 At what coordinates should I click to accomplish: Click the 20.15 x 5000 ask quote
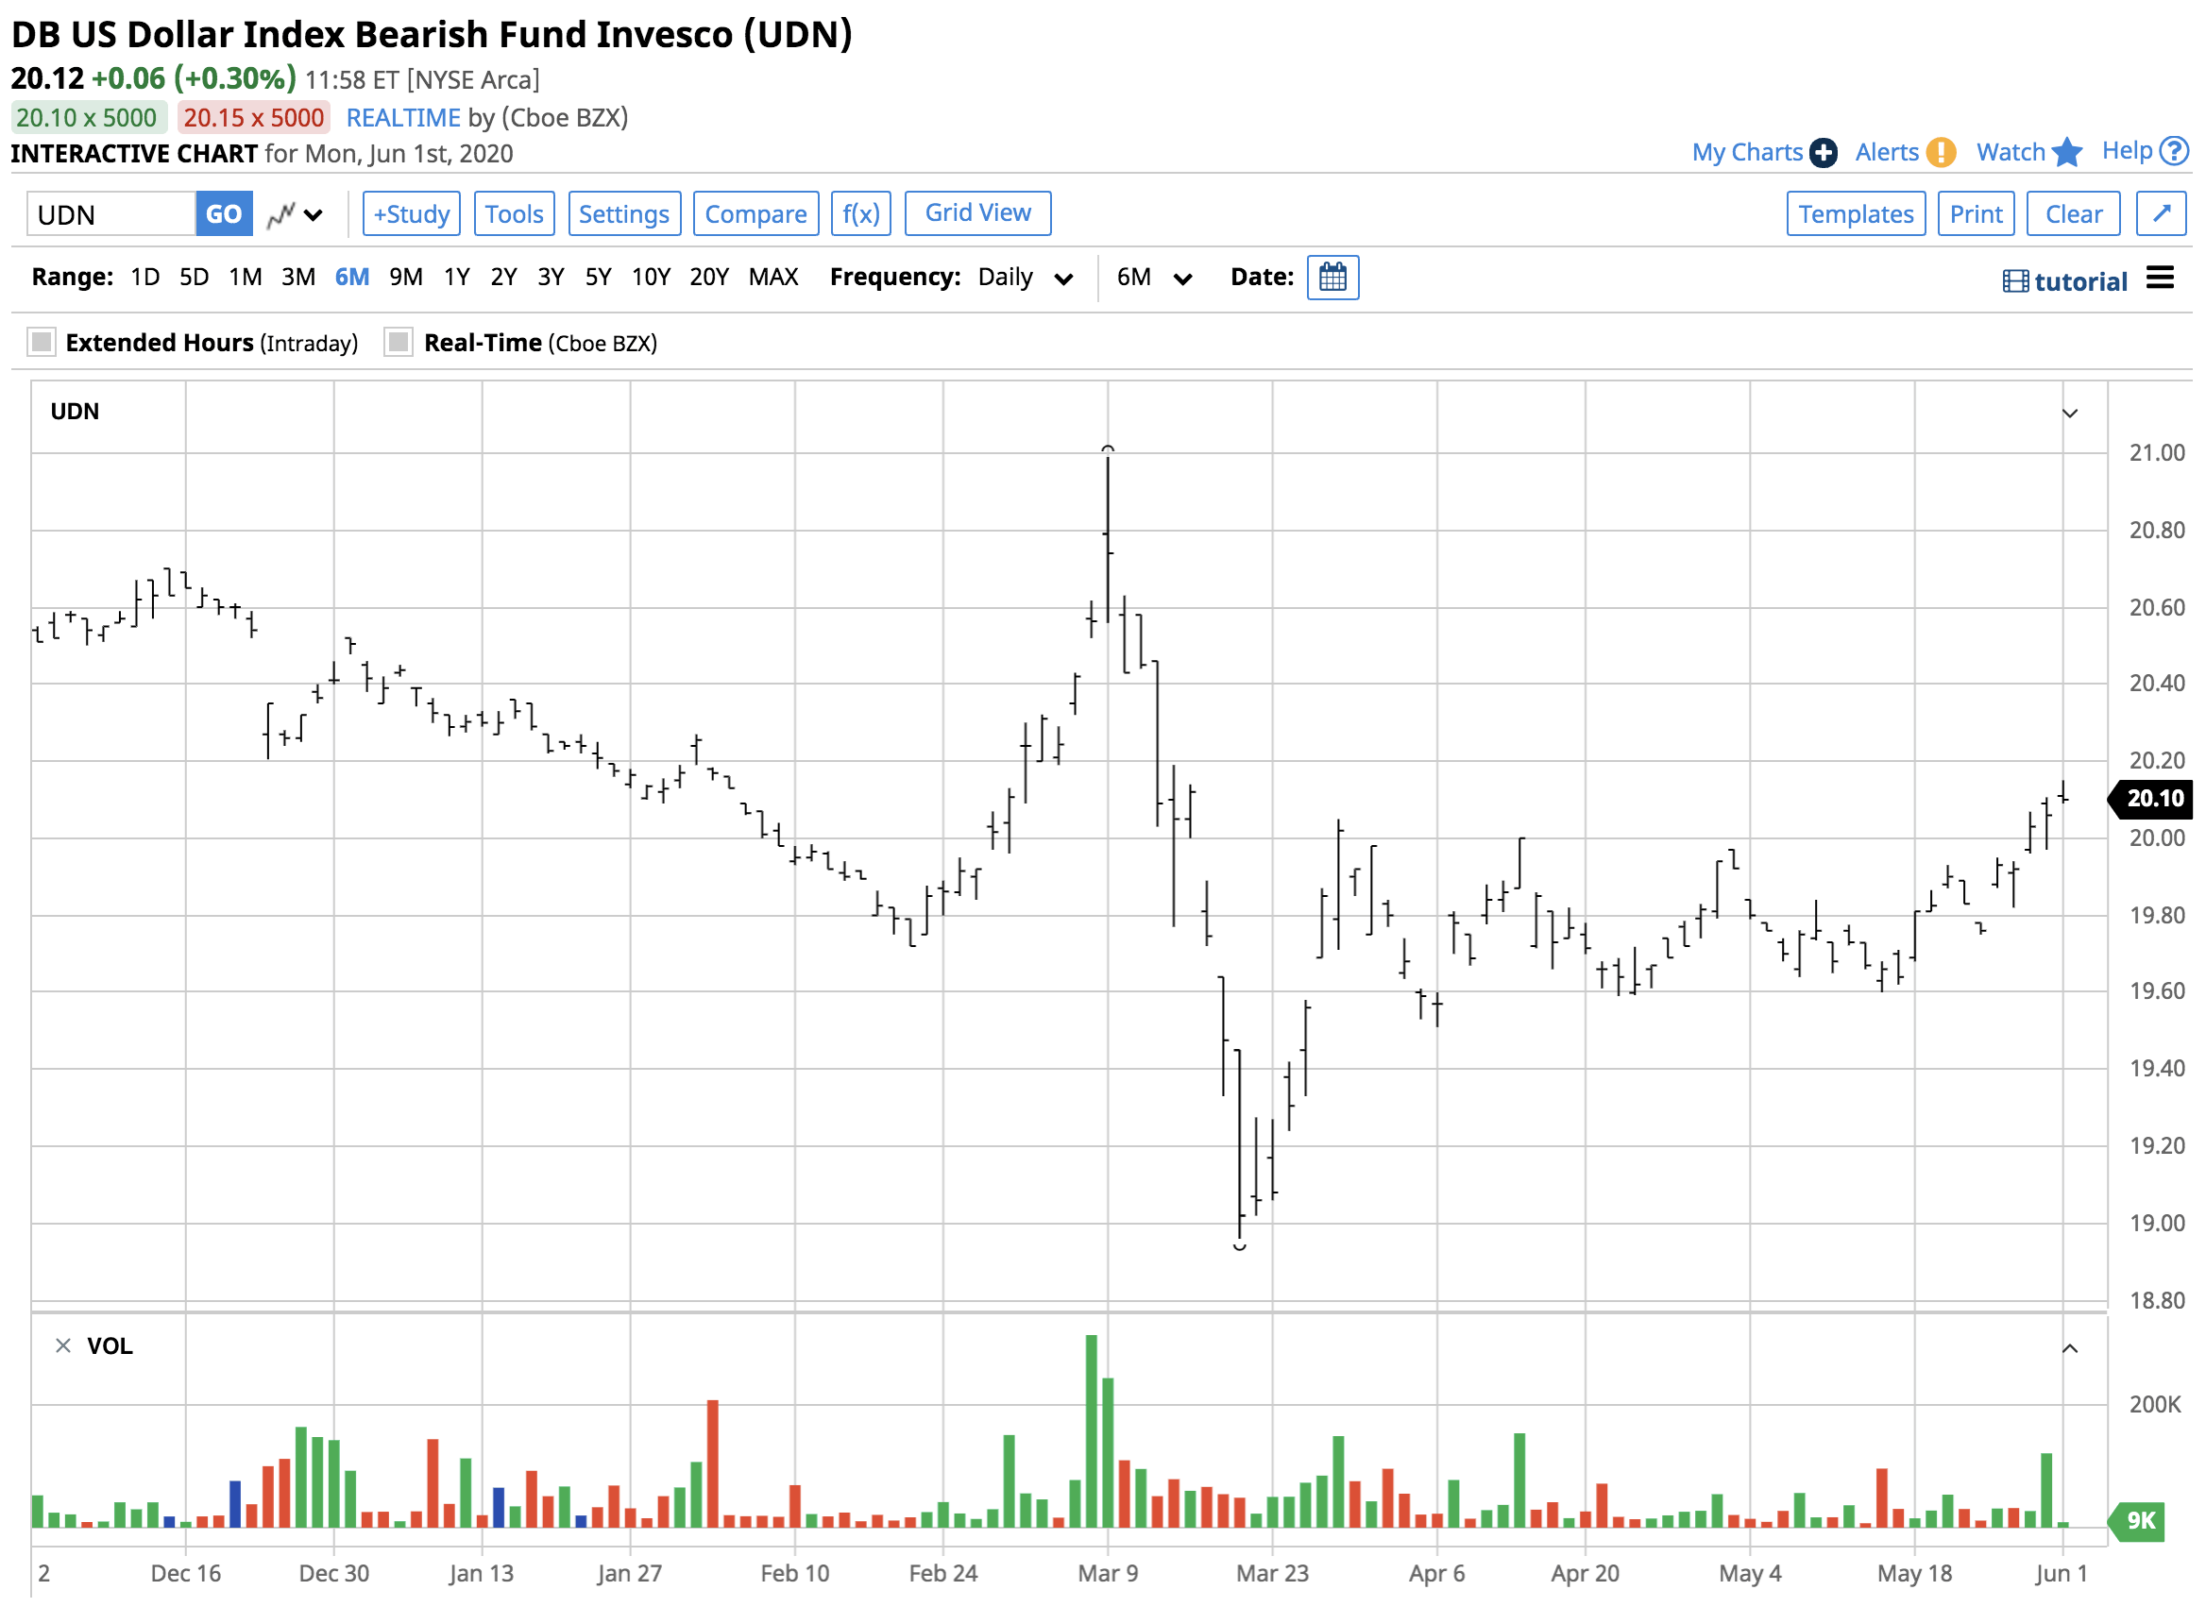tap(254, 118)
